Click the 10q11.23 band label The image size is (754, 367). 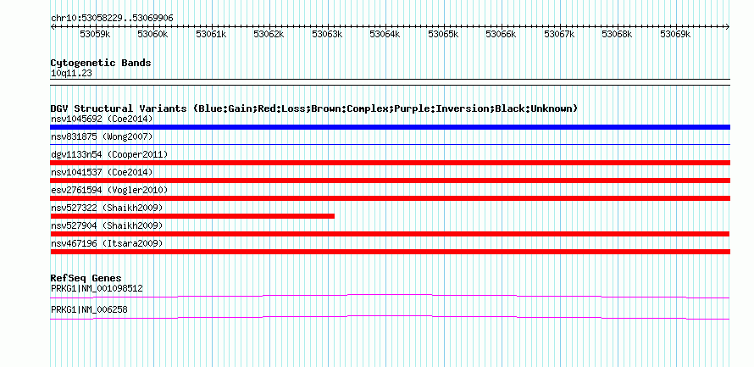pos(71,74)
